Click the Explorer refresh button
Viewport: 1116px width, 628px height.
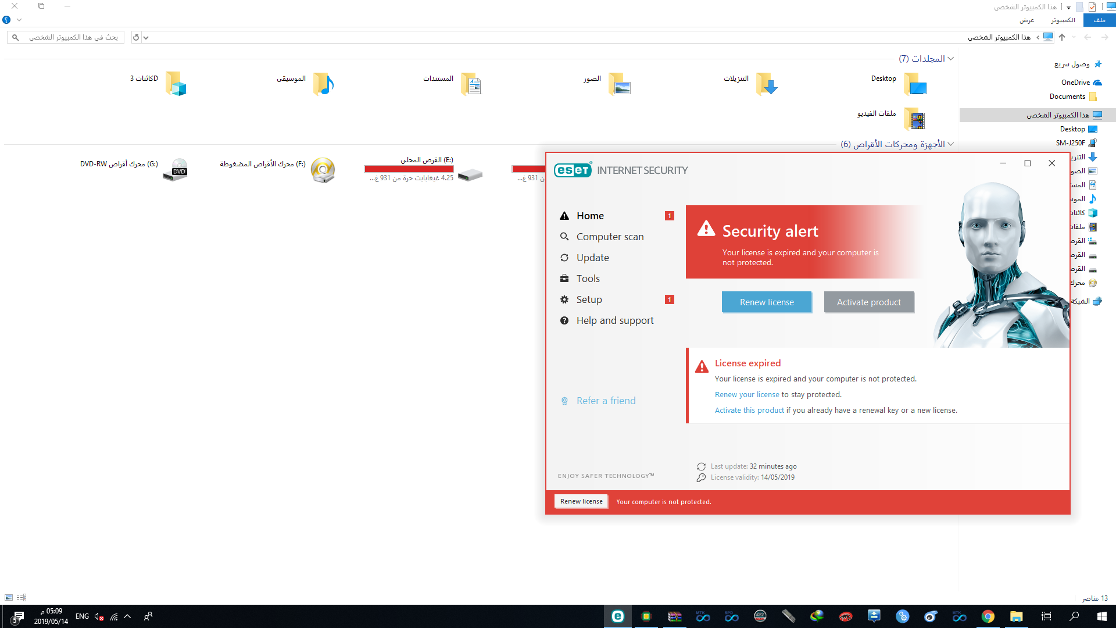(136, 37)
